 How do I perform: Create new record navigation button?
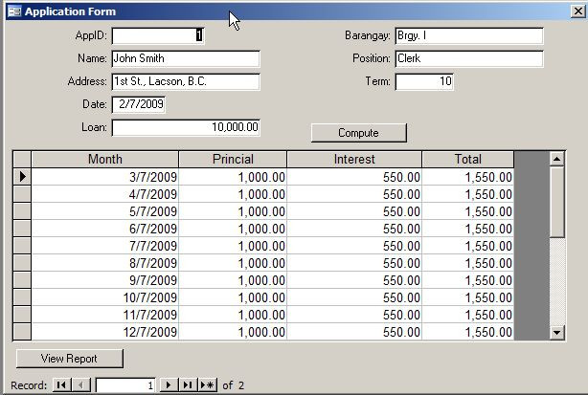tap(207, 385)
